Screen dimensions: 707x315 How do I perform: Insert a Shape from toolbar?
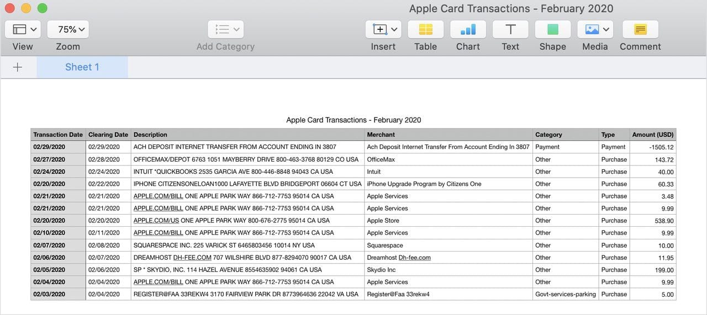pyautogui.click(x=552, y=29)
